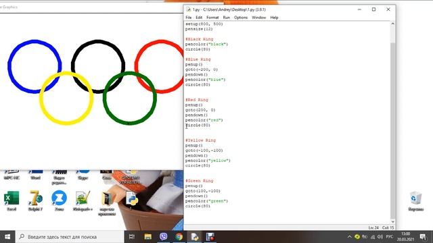
Task: Switch to the Python IDLE taskbar button
Action: tap(194, 237)
